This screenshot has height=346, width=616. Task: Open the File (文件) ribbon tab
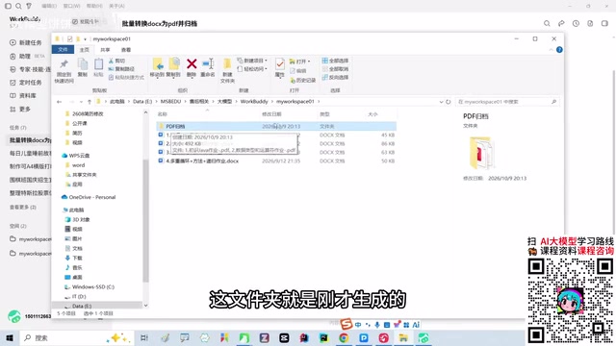(63, 49)
